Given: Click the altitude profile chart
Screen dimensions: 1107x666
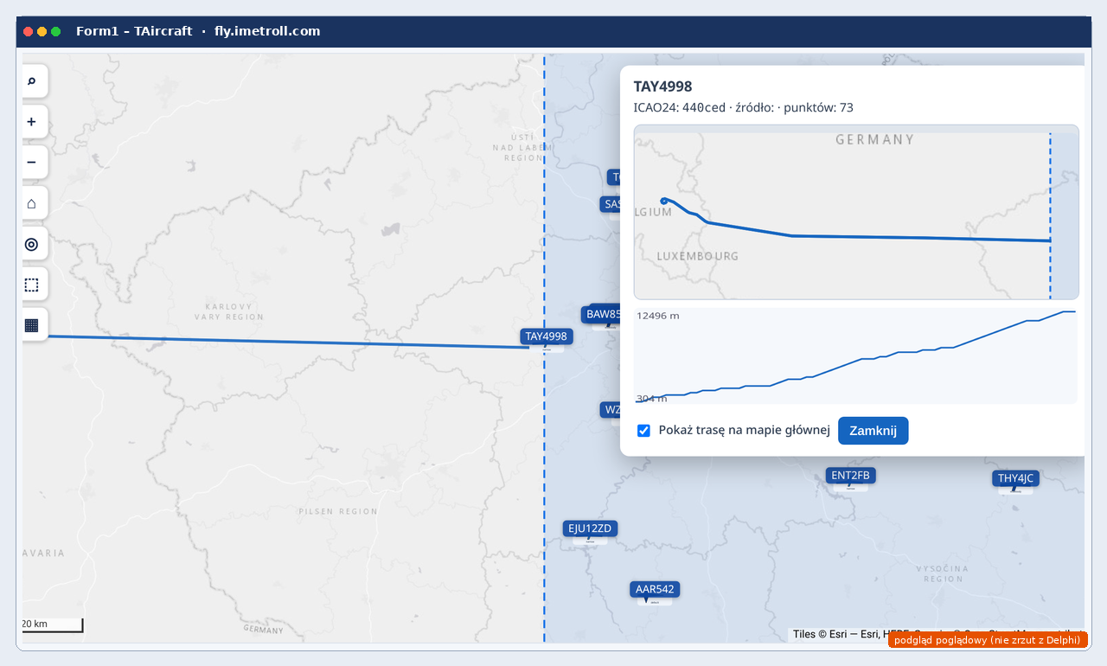Looking at the screenshot, I should (856, 355).
